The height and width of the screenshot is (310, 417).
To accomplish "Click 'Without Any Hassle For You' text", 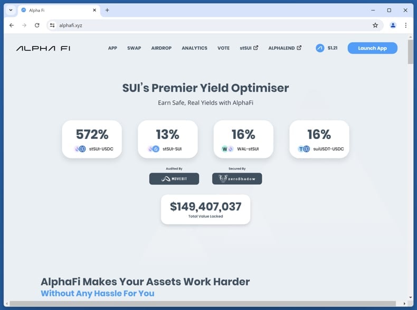I will (x=98, y=294).
